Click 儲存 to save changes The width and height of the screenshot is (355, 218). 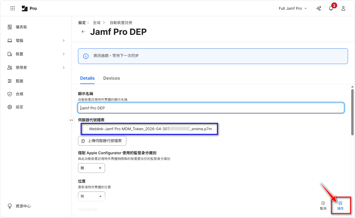pyautogui.click(x=340, y=206)
